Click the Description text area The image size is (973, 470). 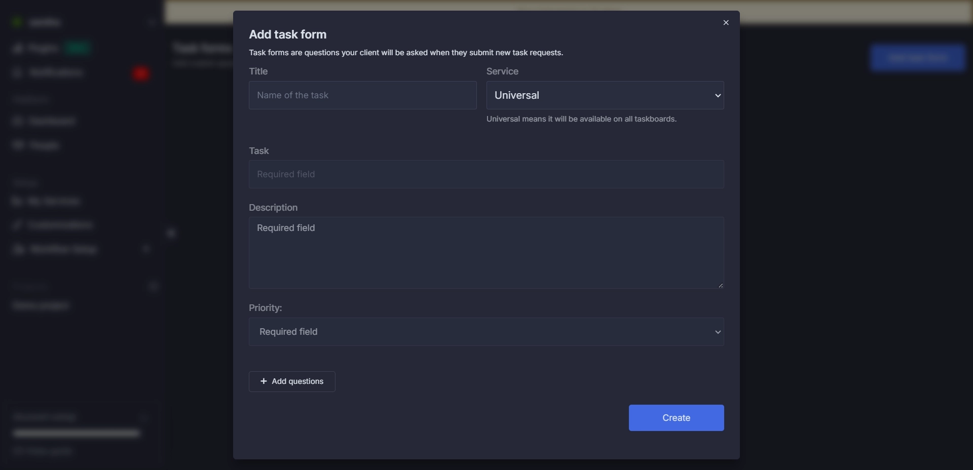coord(486,253)
